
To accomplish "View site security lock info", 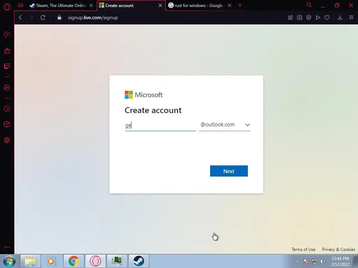I will [59, 17].
